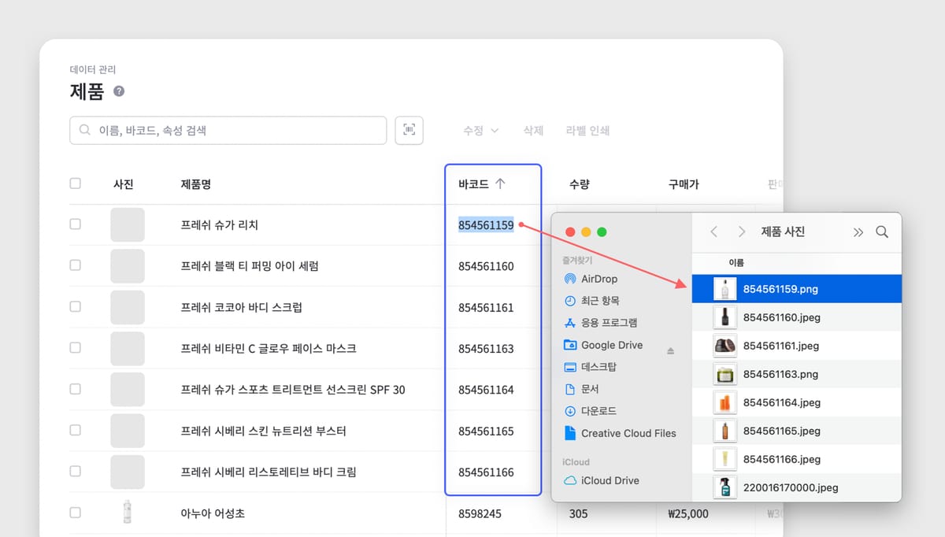
Task: Check the checkbox for 프레쉬 슈가 리치
Action: pos(75,224)
